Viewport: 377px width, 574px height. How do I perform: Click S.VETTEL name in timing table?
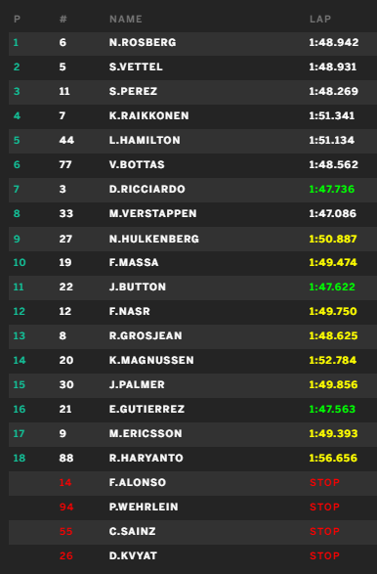tap(136, 67)
